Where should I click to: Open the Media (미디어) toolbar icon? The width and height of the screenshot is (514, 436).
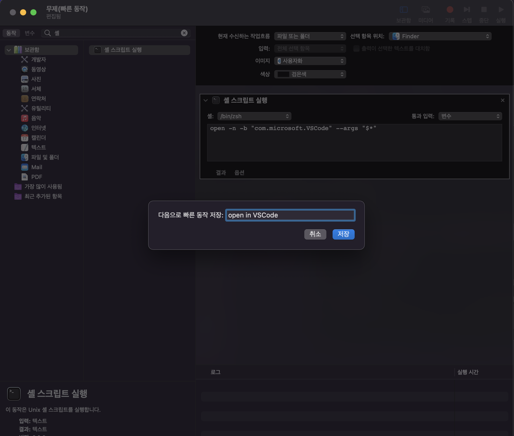(x=426, y=10)
